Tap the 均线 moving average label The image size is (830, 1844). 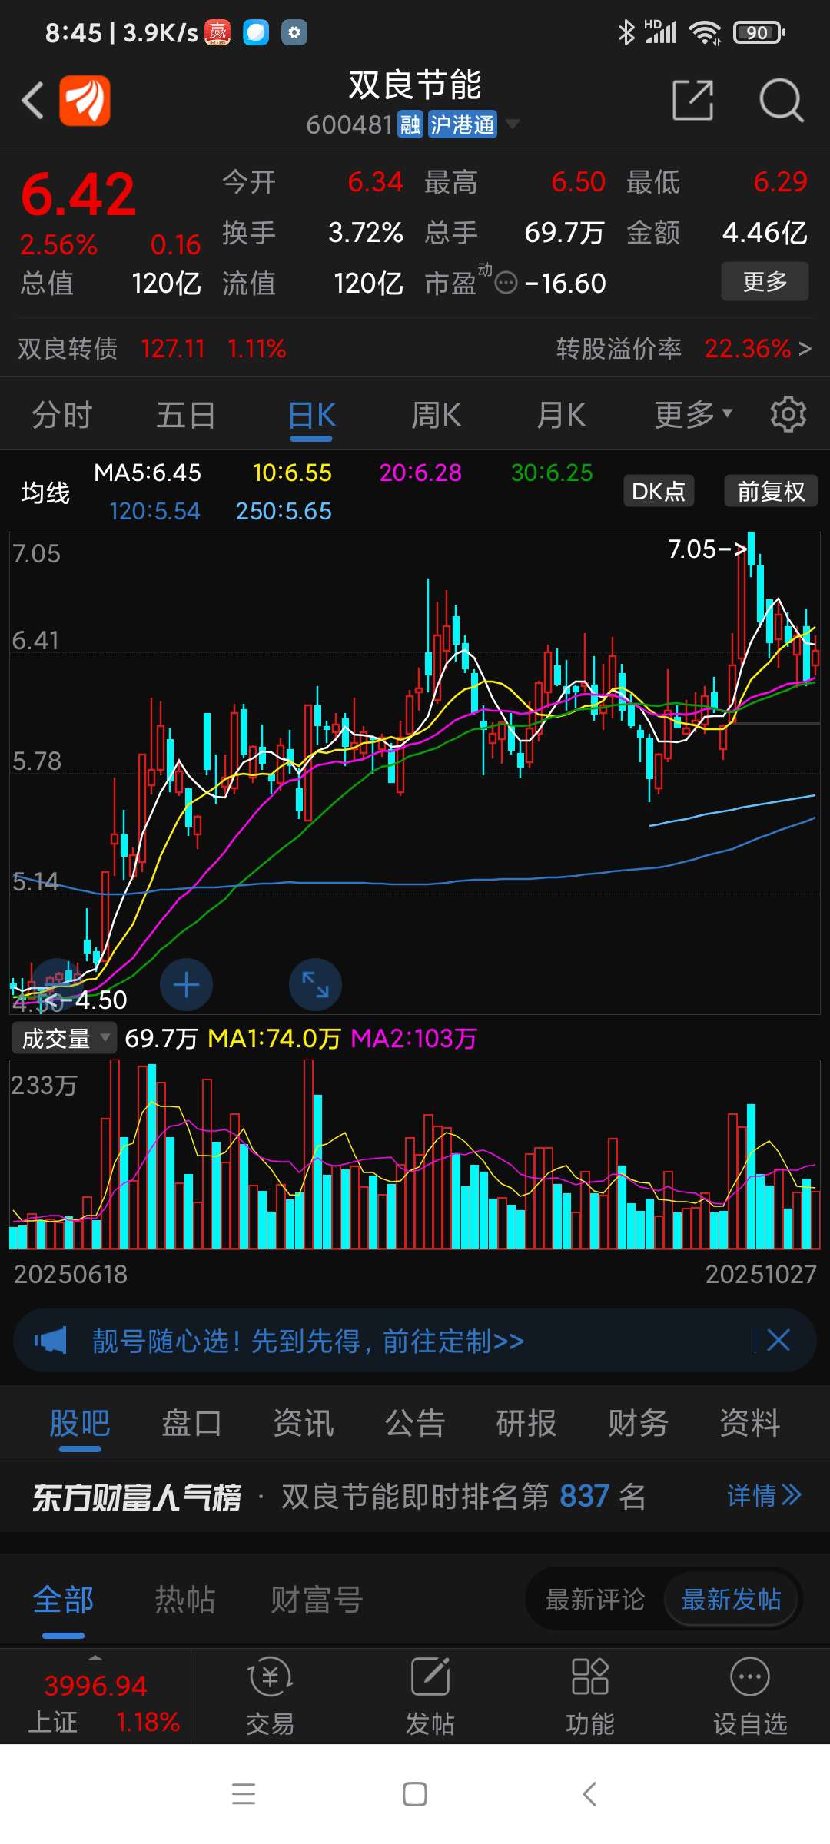point(45,493)
